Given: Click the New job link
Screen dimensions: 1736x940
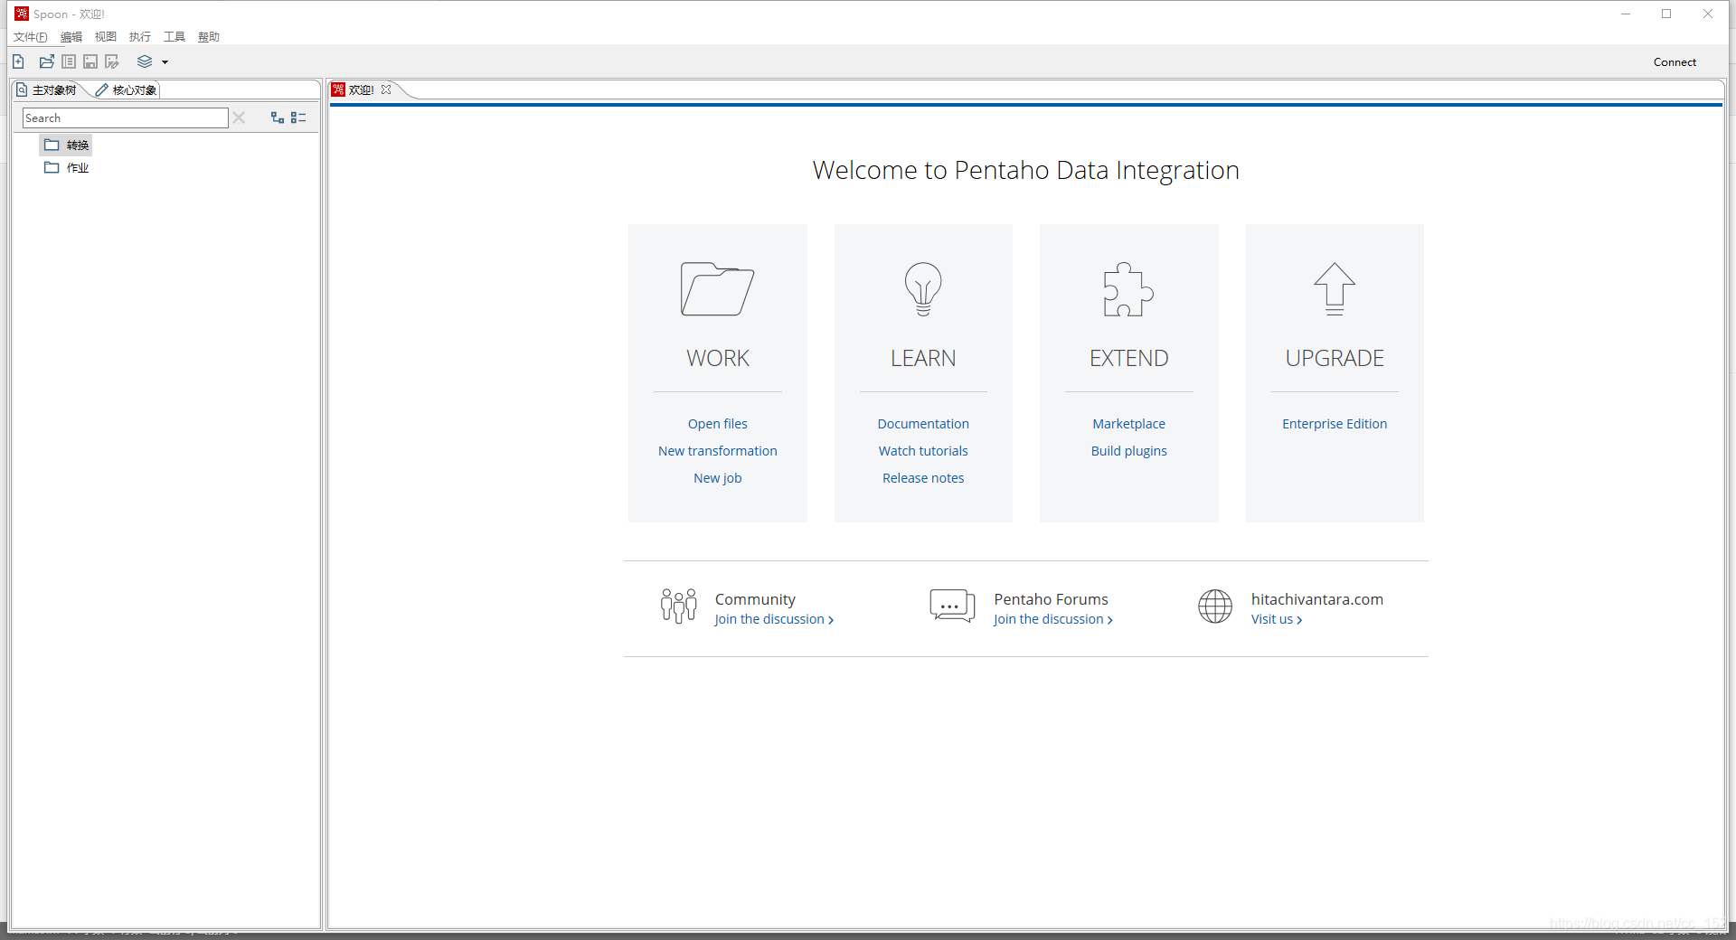Looking at the screenshot, I should (x=717, y=478).
